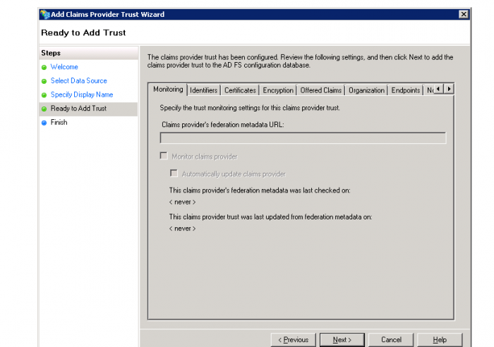
Task: Toggle Automatically update claims provider checkbox
Action: pyautogui.click(x=174, y=173)
